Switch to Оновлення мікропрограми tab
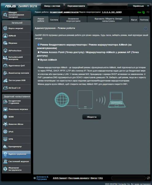152x185 pixels. point(73,20)
